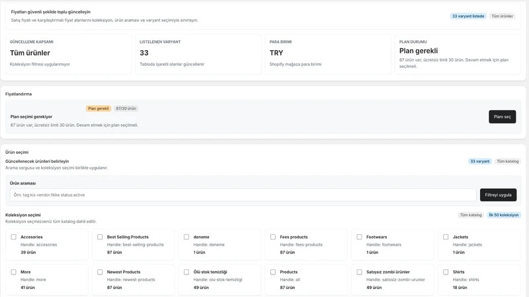Tick the Shirts collection checkbox

pos(446,272)
